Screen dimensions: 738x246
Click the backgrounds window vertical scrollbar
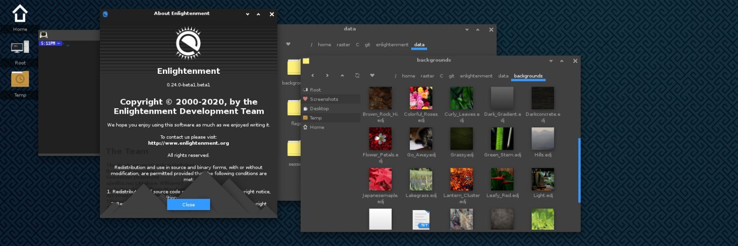click(579, 170)
